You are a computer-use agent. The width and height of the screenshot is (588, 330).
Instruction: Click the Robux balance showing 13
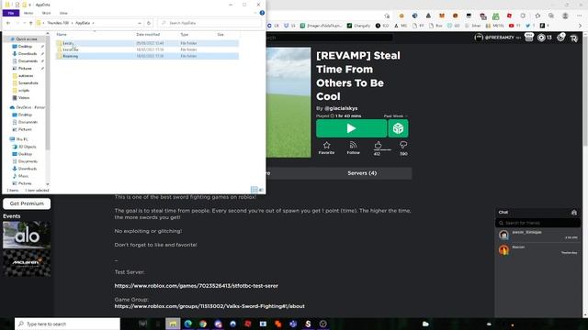tap(545, 38)
